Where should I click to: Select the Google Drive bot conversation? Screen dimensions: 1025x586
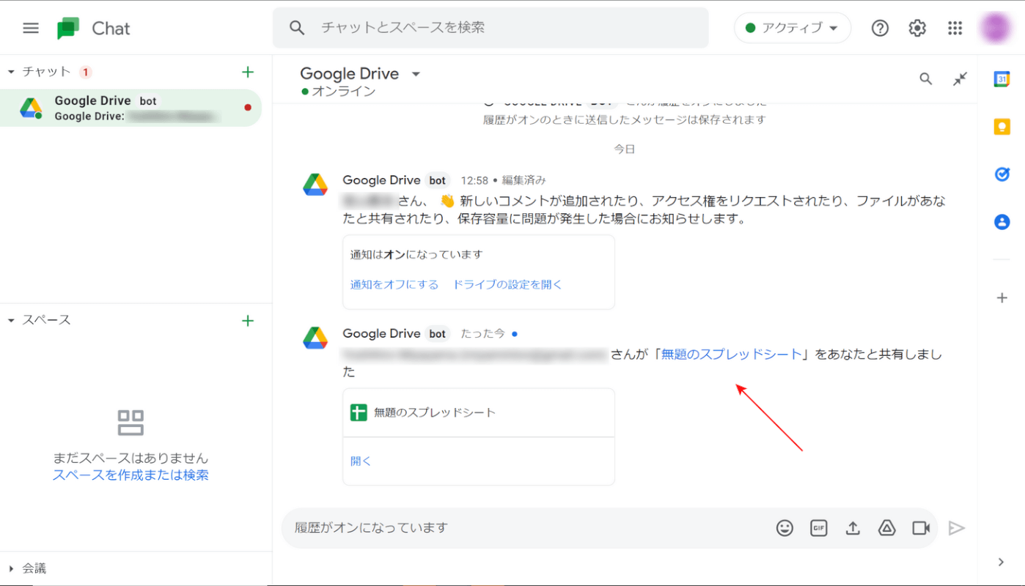131,108
